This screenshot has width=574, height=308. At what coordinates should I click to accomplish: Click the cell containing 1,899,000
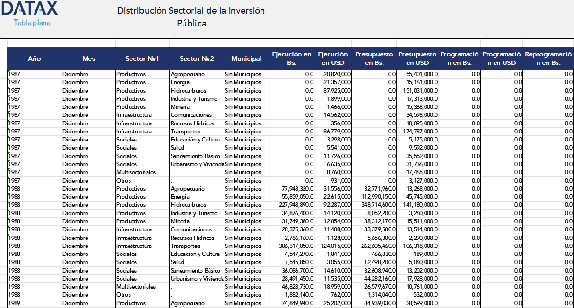(333, 99)
